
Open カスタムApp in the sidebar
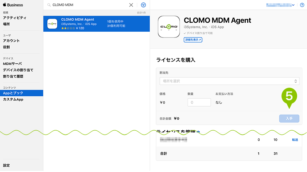coord(13,99)
